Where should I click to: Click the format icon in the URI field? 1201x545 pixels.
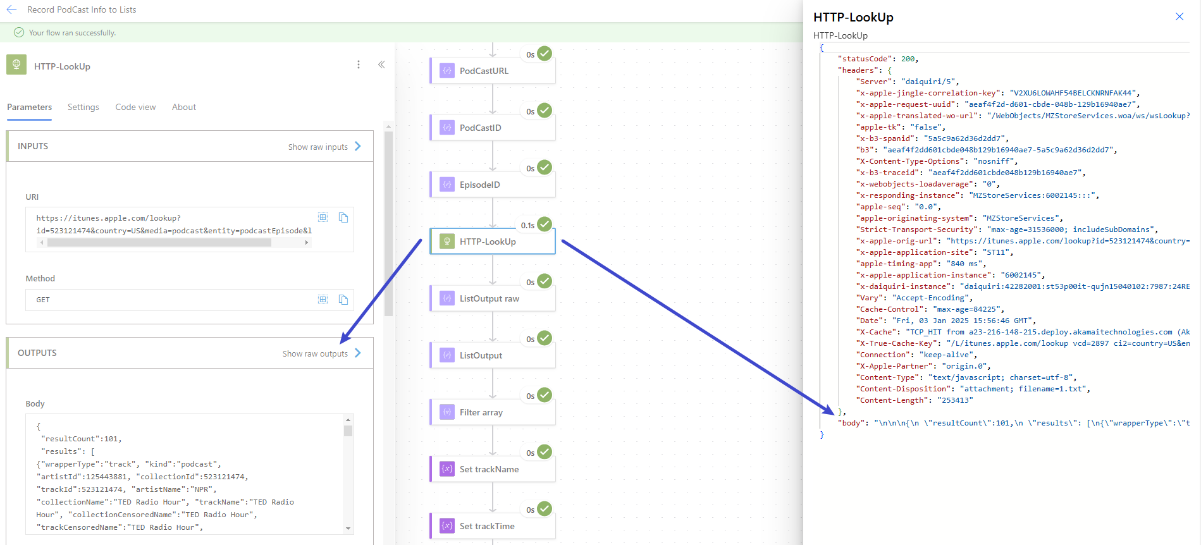click(323, 217)
